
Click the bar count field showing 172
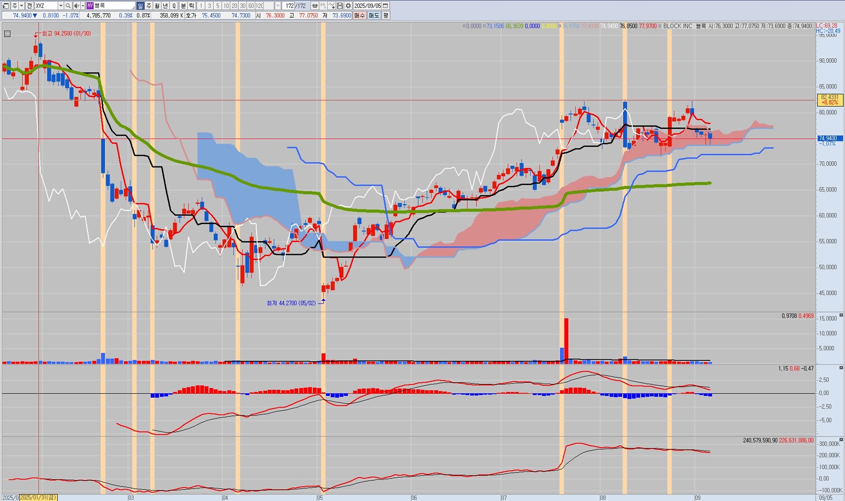(289, 6)
